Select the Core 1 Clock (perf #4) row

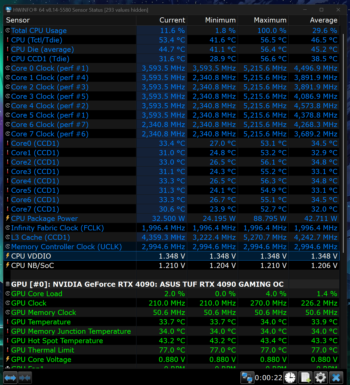pyautogui.click(x=171, y=77)
